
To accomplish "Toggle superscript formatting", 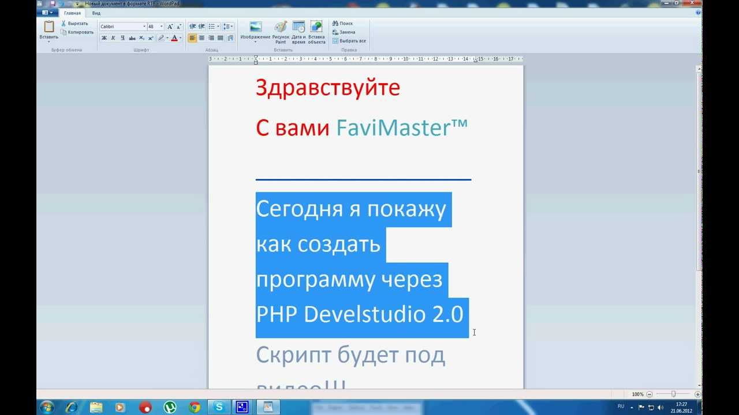I will coord(151,38).
